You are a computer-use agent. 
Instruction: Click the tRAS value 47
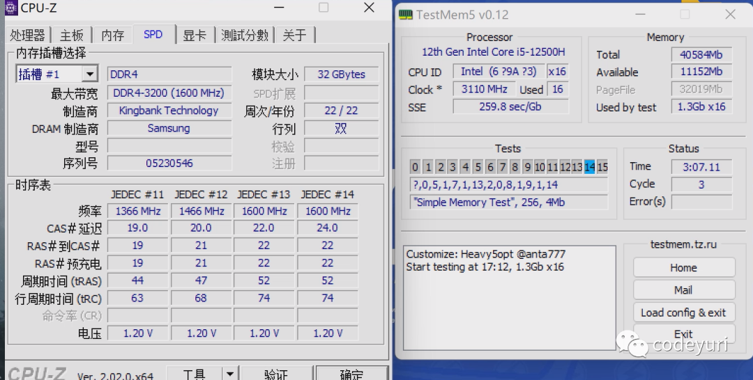201,280
